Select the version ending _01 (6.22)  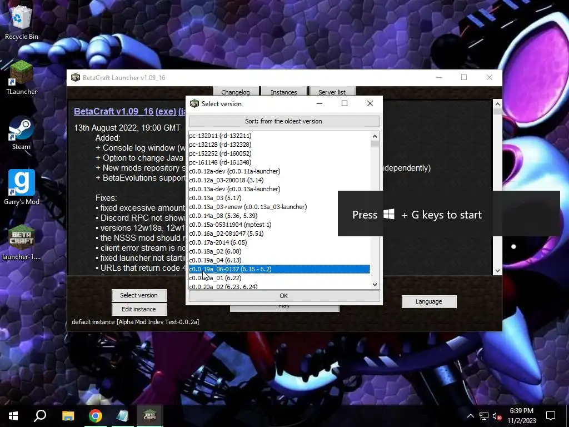[279, 278]
